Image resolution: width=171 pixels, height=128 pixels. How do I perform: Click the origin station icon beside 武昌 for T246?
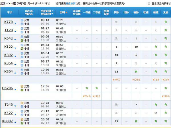tap(22, 103)
